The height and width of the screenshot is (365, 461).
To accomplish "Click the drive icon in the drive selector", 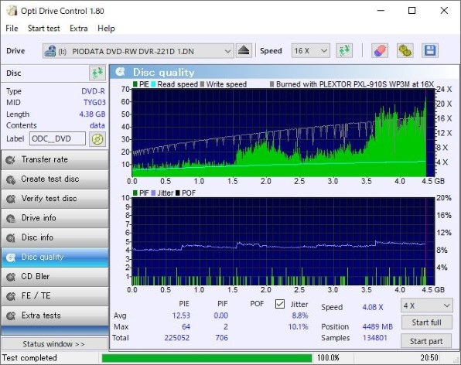I will (50, 51).
